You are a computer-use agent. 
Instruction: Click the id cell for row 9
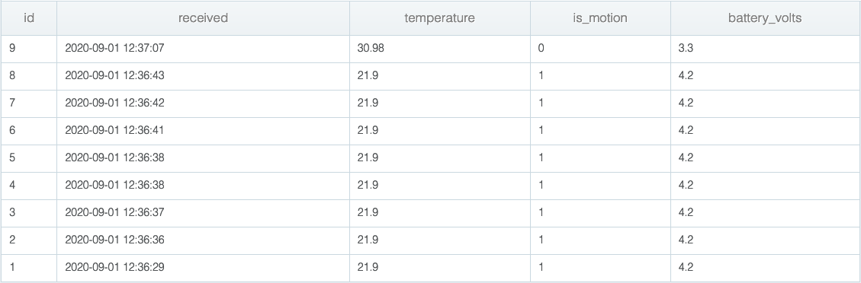coord(28,49)
